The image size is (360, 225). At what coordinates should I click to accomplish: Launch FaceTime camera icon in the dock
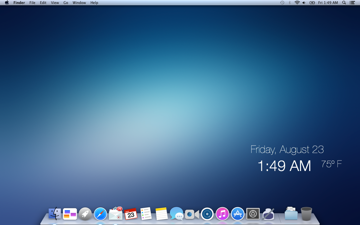click(x=192, y=214)
